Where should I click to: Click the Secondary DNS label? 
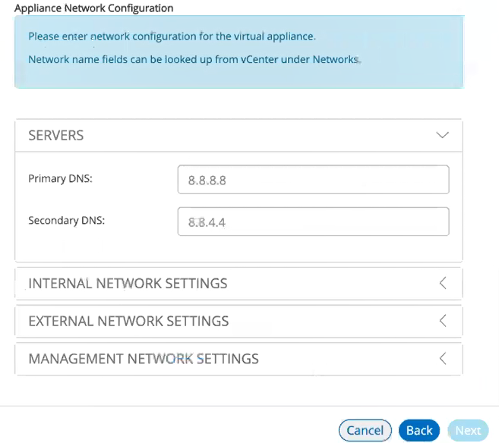[x=67, y=220]
